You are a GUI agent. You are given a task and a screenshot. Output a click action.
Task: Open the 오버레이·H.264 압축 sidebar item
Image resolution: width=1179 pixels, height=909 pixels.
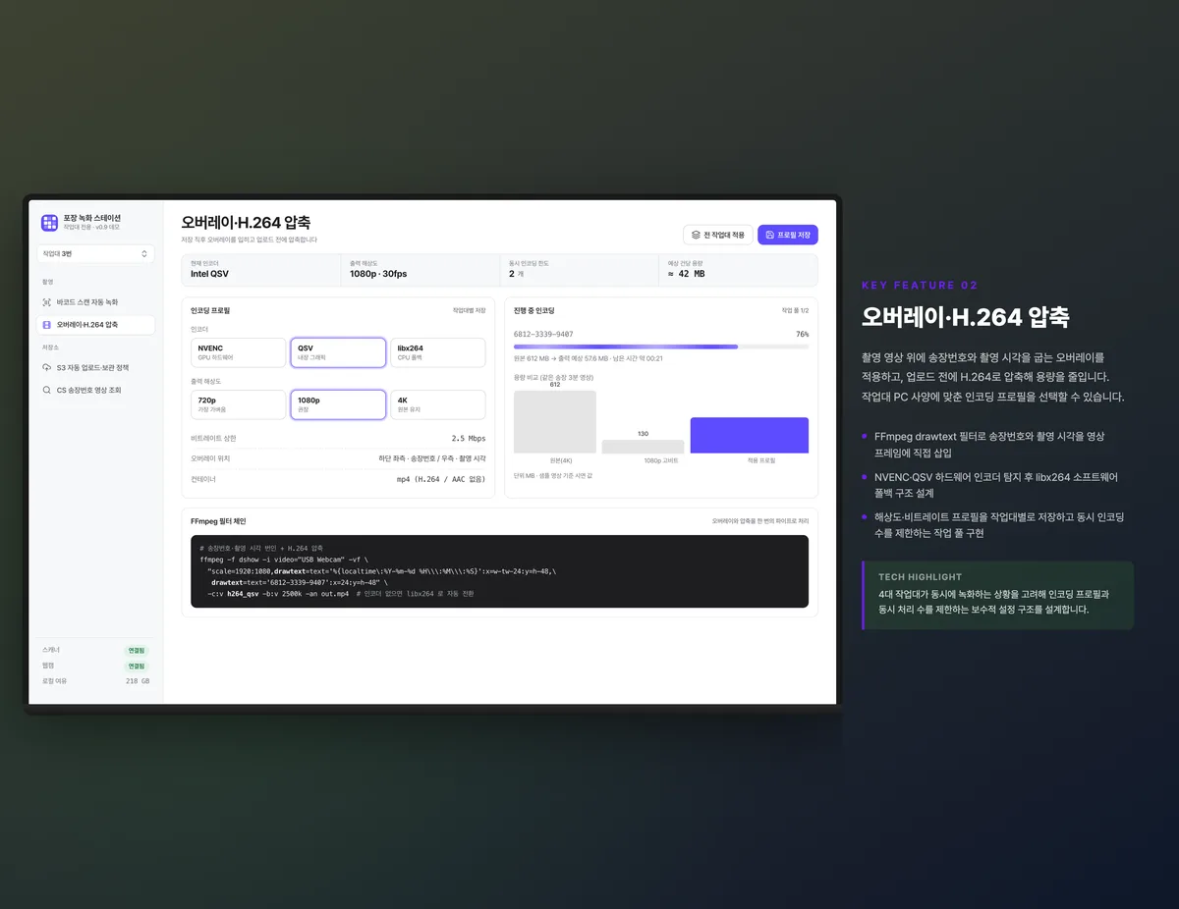point(95,325)
